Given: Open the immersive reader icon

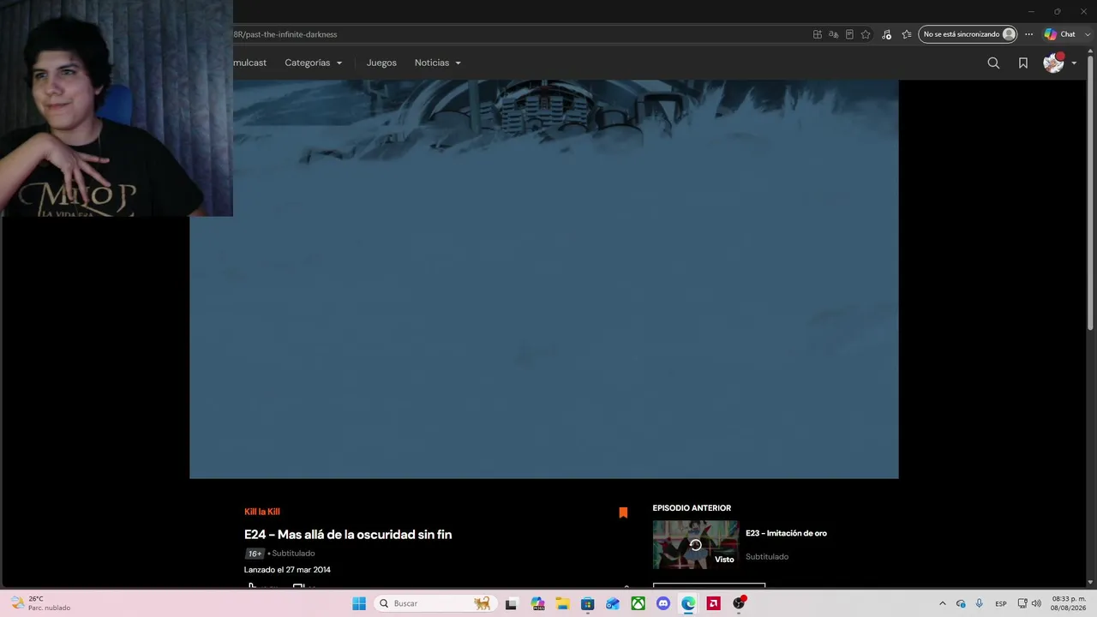Looking at the screenshot, I should [849, 34].
